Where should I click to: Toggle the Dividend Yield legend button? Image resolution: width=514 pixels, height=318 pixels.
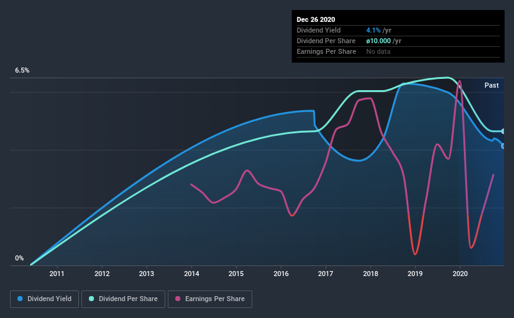(44, 299)
